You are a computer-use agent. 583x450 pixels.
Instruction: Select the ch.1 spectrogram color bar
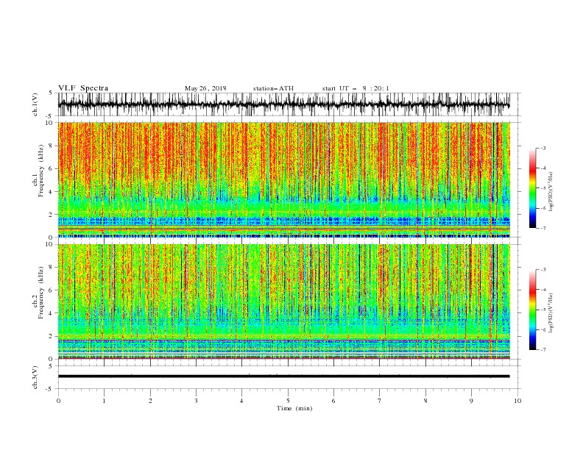(x=532, y=187)
